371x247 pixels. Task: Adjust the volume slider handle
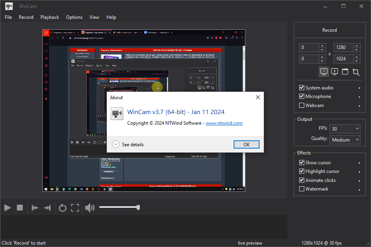point(138,207)
